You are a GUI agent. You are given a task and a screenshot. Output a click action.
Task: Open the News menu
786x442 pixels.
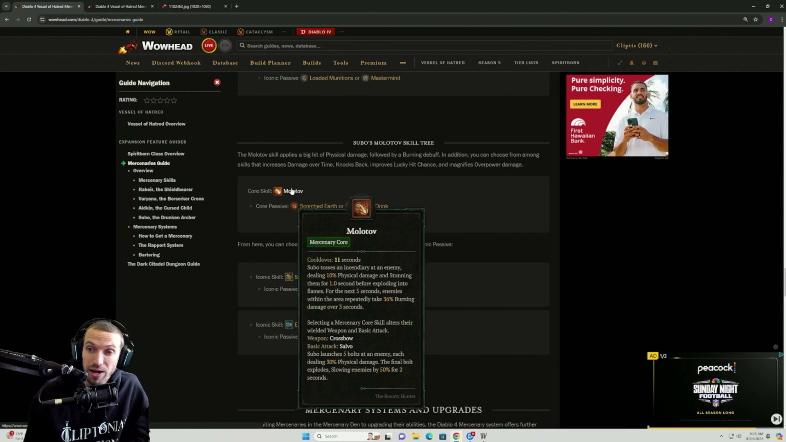133,63
